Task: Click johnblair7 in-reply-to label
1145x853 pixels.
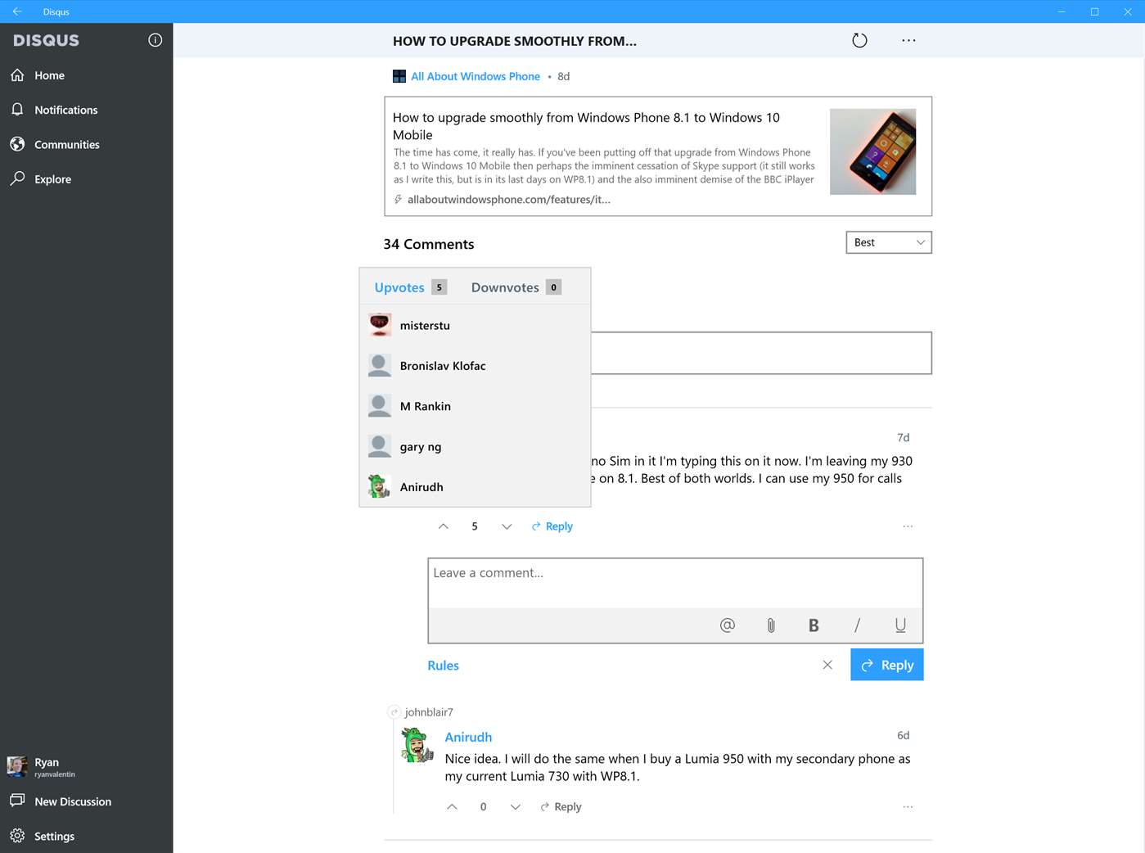Action: point(429,712)
